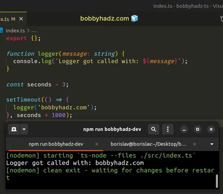Click the bobbyhadz.com cube icon
This screenshot has width=223, height=194.
135,19
